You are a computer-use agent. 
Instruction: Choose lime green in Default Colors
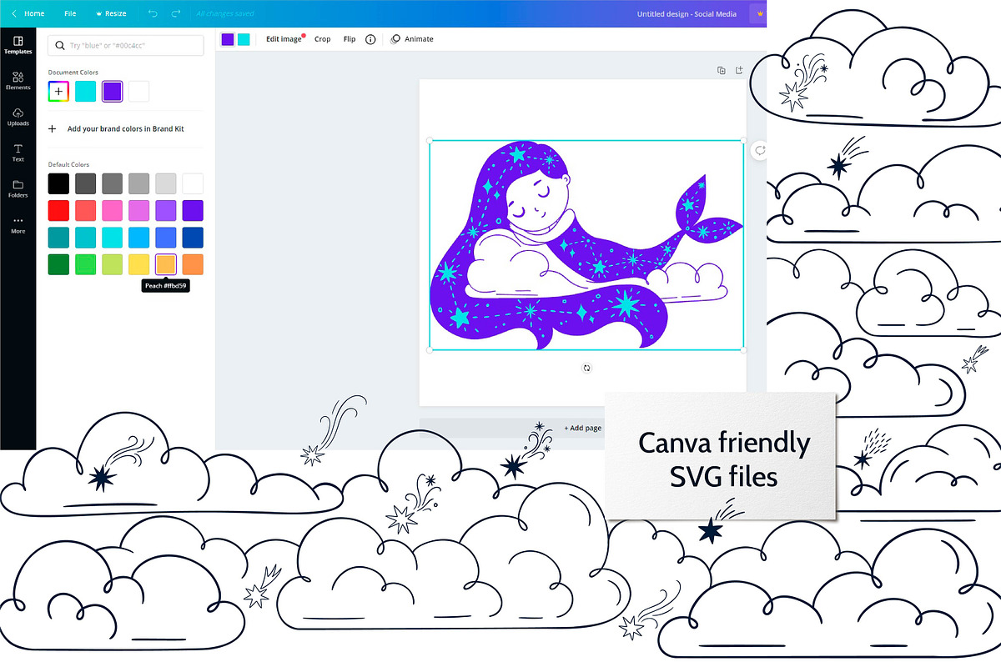tap(113, 264)
